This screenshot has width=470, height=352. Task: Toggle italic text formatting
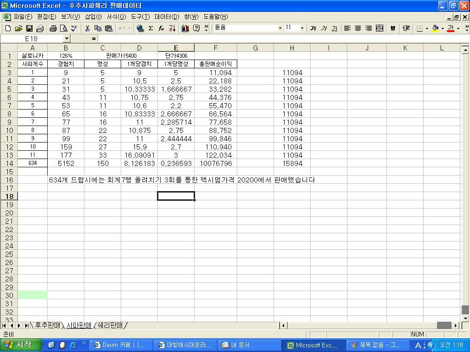click(x=324, y=28)
